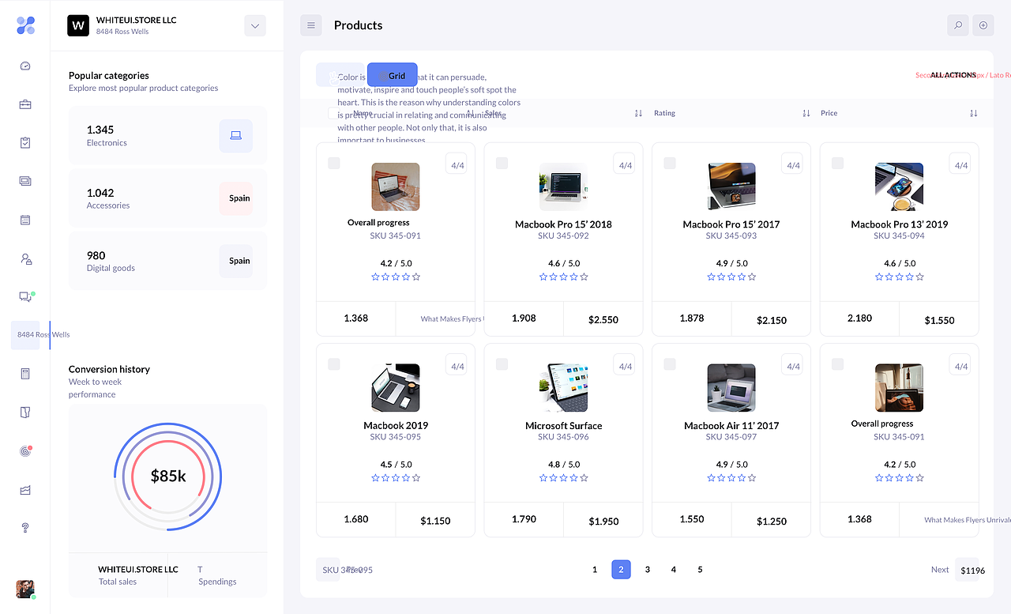1011x614 pixels.
Task: Open the Macbook 2019 product thumbnail
Action: 396,388
